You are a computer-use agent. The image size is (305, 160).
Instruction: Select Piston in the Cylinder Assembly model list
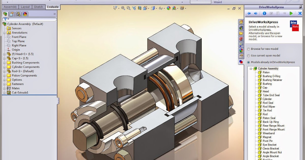click(x=266, y=72)
